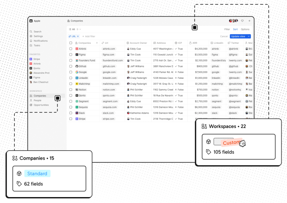The width and height of the screenshot is (287, 203).
Task: Select the Github row checkbox
Action: point(71,66)
